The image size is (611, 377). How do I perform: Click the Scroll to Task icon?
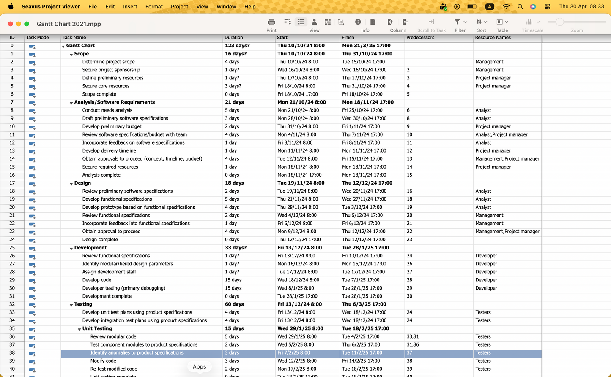[431, 22]
